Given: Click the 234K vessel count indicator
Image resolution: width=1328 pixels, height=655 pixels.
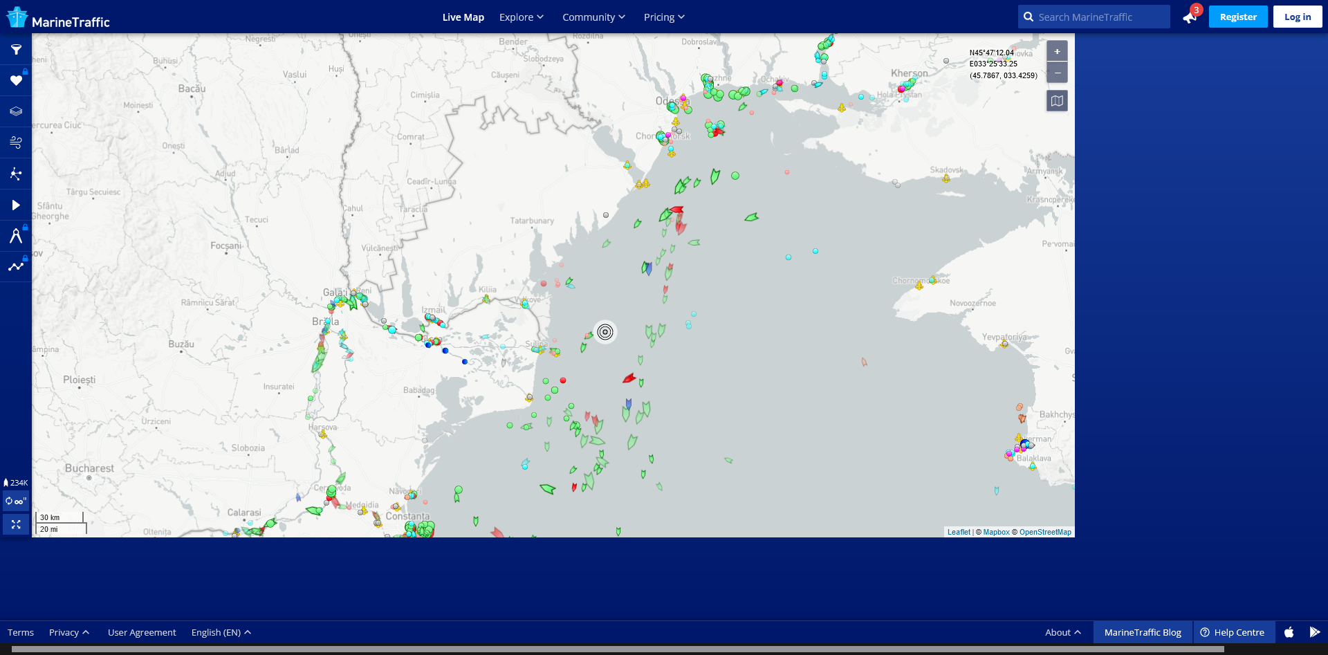Looking at the screenshot, I should tap(16, 483).
